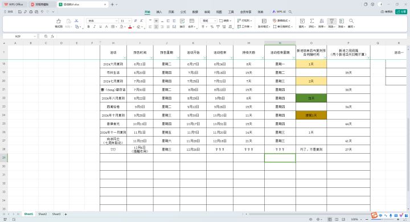
Task: Toggle middle vertical alignment
Action: [156, 20]
